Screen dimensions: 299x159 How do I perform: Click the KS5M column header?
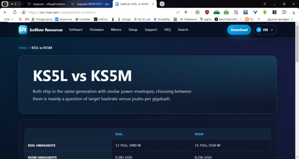point(199,134)
